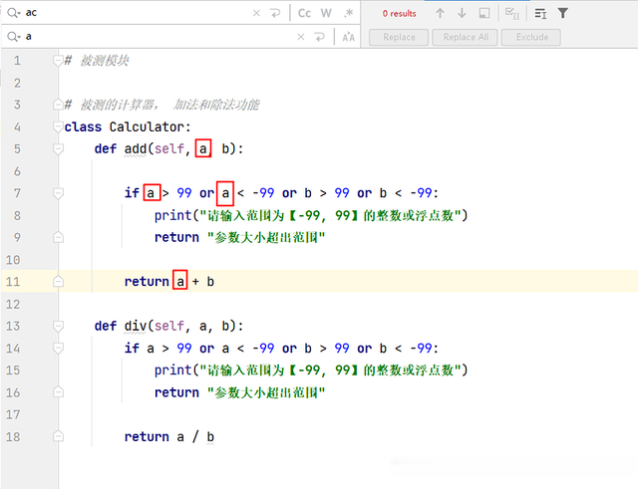This screenshot has height=489, width=638.
Task: Collapse def div fold on line 13
Action: [58, 326]
